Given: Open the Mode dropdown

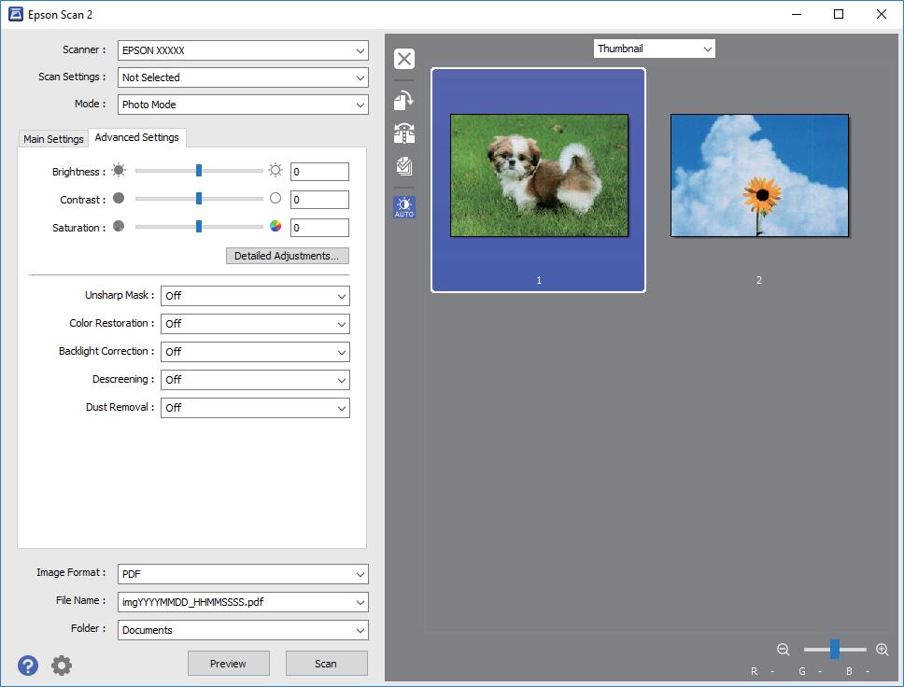Looking at the screenshot, I should [x=243, y=105].
